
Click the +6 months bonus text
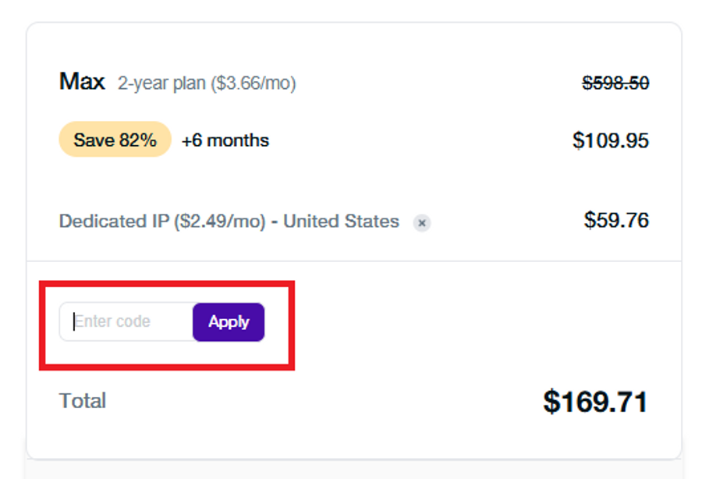pyautogui.click(x=225, y=140)
